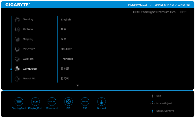Choose English from language list

click(x=66, y=19)
